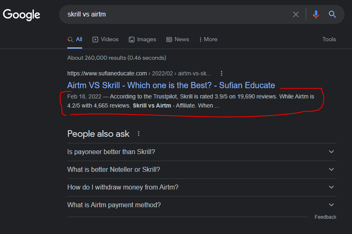The height and width of the screenshot is (234, 352).
Task: Click the 'About 260,000 results' stats text
Action: tap(117, 58)
